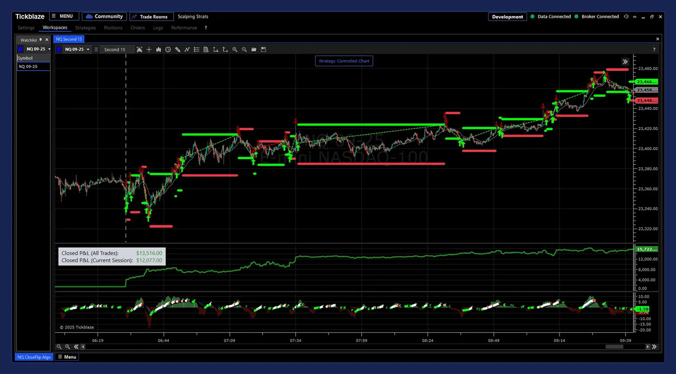Zoom in using the toolbar magnifier plus
Screen dimensions: 676x374
point(235,50)
